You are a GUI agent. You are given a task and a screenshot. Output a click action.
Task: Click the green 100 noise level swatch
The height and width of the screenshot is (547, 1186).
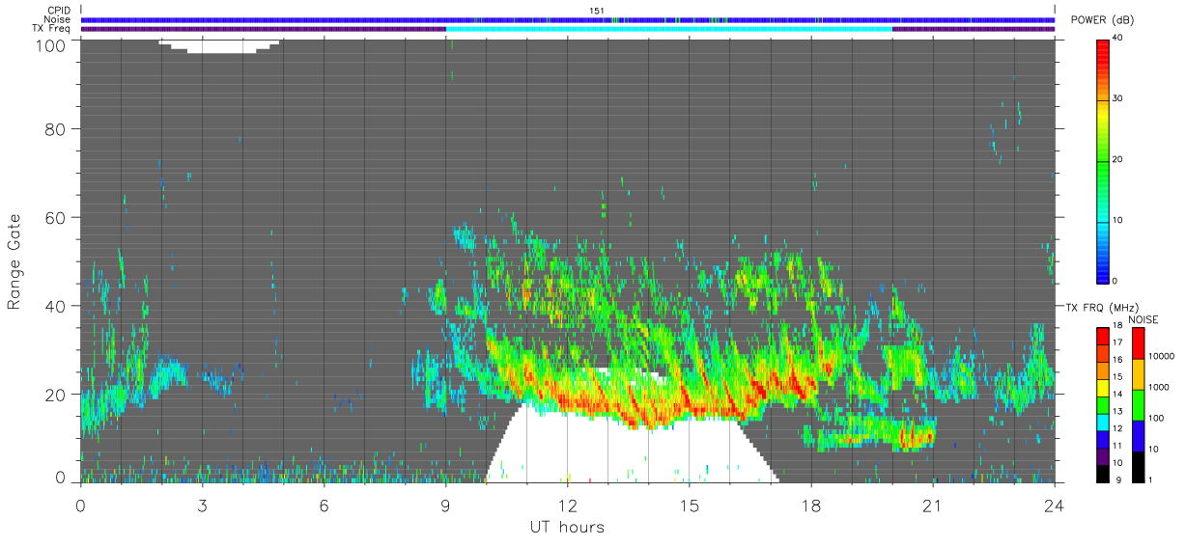tap(1138, 405)
